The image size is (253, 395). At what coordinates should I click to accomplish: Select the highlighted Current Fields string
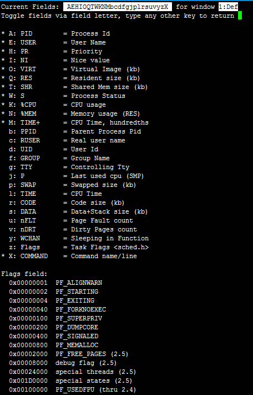click(117, 7)
